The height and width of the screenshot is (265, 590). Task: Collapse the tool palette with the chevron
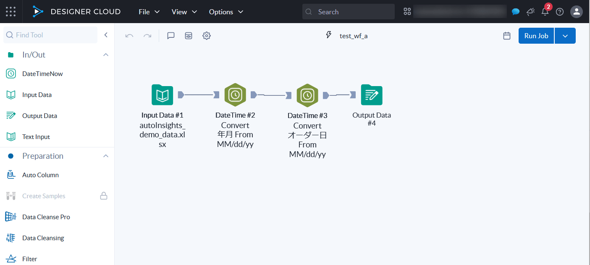[106, 35]
